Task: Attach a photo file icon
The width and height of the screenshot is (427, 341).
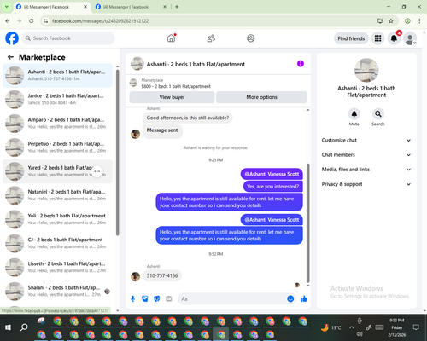Action: click(x=145, y=298)
